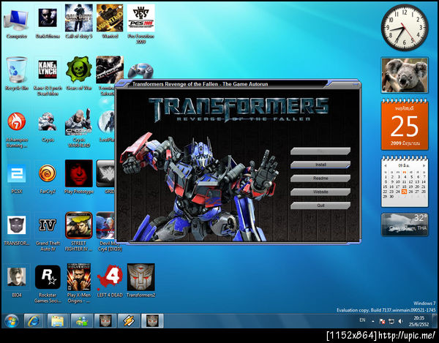Select highlighted day 25 in month calendar
The image size is (439, 343).
[x=404, y=192]
